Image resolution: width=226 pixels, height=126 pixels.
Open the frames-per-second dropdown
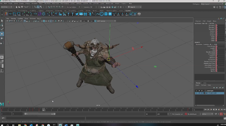tap(207, 114)
